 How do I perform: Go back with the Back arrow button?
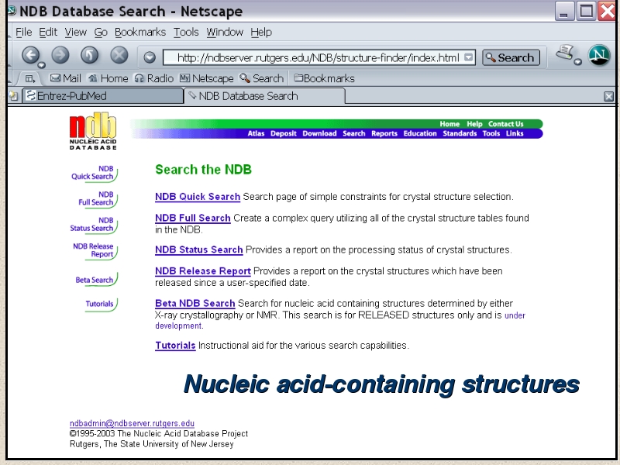[x=30, y=54]
